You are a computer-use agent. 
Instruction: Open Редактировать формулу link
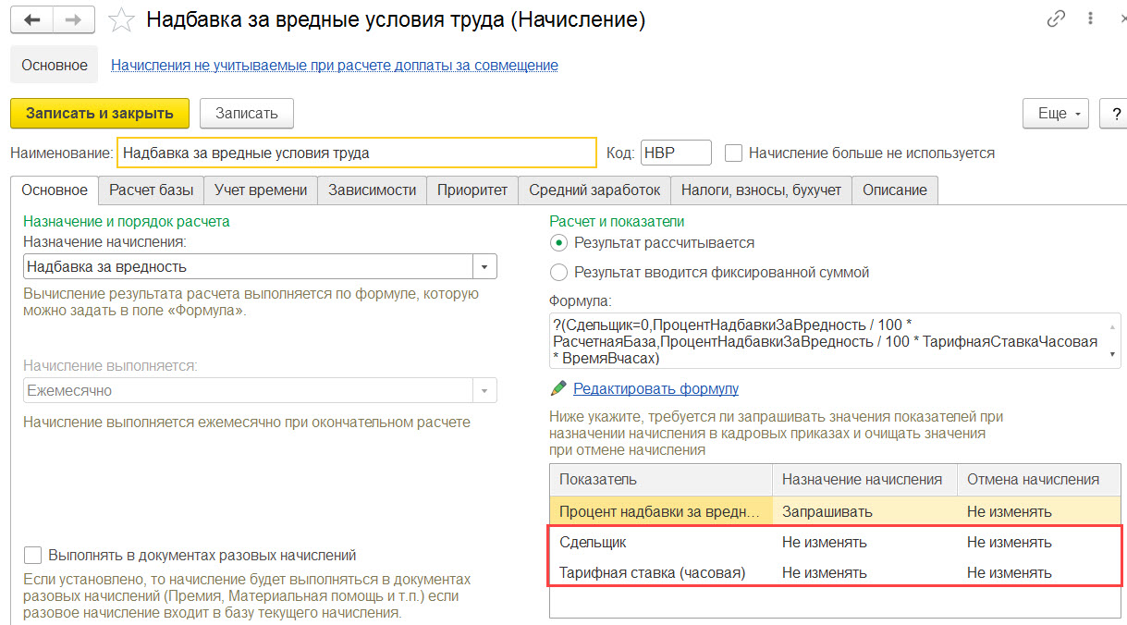655,388
